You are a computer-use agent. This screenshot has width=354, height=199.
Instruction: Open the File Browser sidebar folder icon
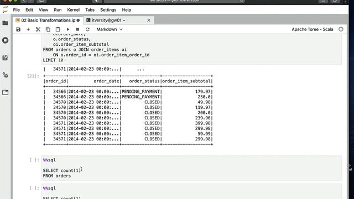[5, 23]
